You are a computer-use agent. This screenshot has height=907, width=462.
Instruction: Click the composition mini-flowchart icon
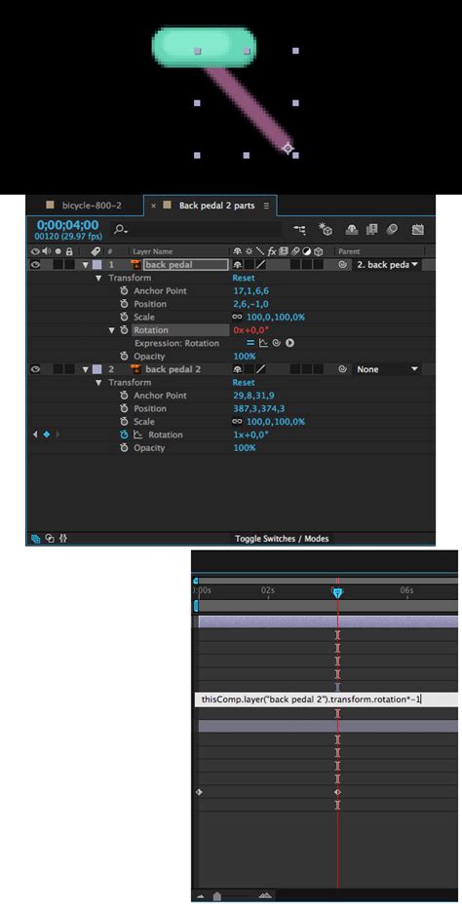pyautogui.click(x=299, y=230)
